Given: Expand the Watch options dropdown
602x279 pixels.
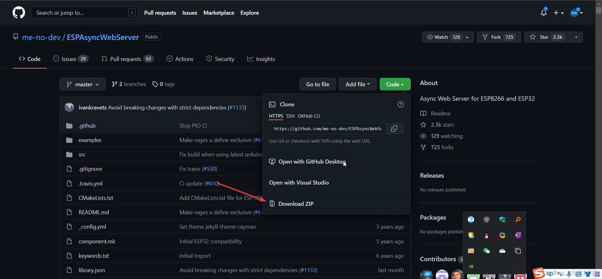Looking at the screenshot, I should point(467,37).
